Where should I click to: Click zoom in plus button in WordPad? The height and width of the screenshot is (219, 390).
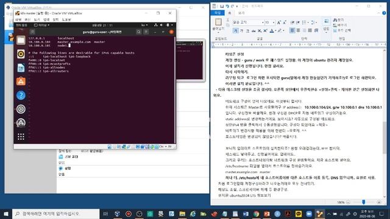[x=379, y=202]
